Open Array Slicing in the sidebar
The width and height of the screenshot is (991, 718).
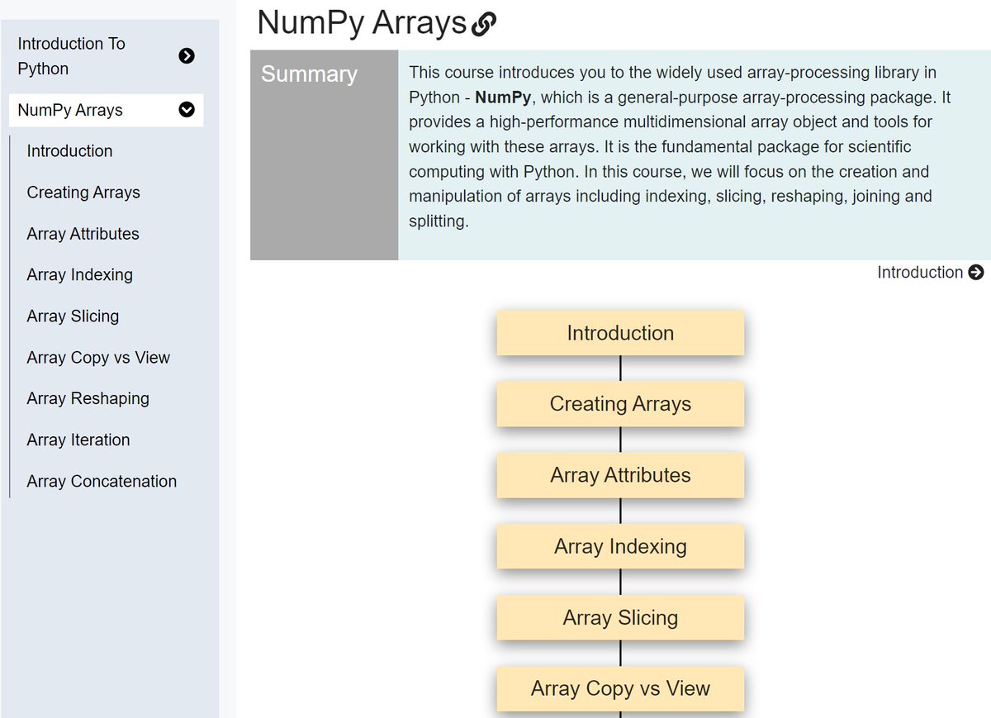[73, 316]
